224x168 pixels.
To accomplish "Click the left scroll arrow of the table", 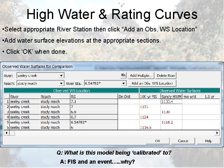I will [7, 133].
